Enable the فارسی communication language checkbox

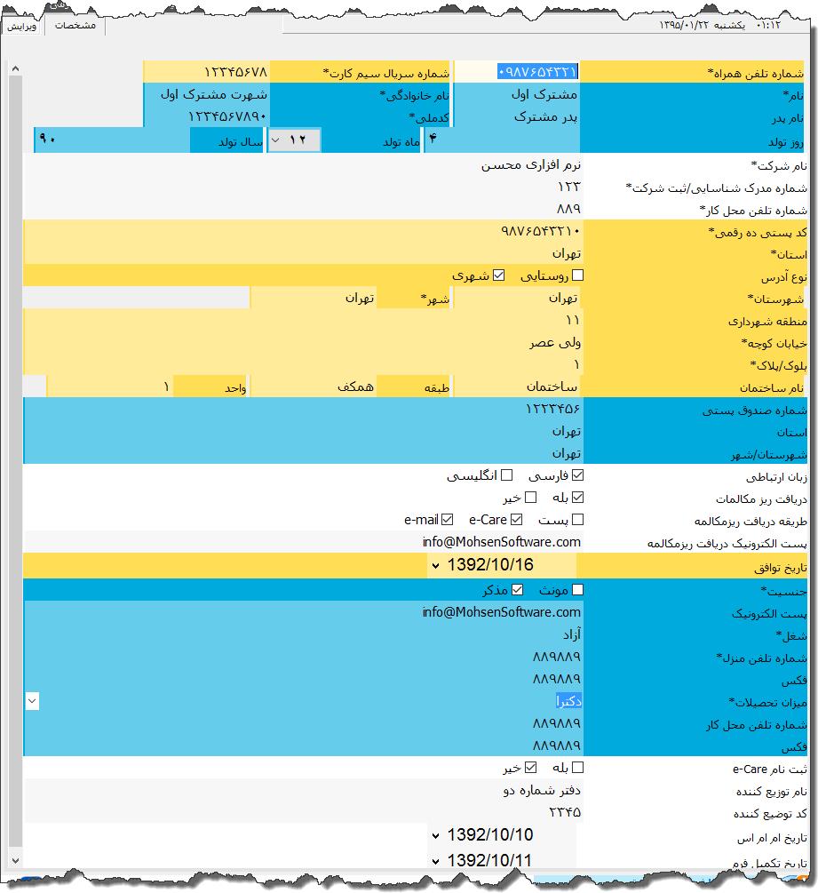(578, 475)
